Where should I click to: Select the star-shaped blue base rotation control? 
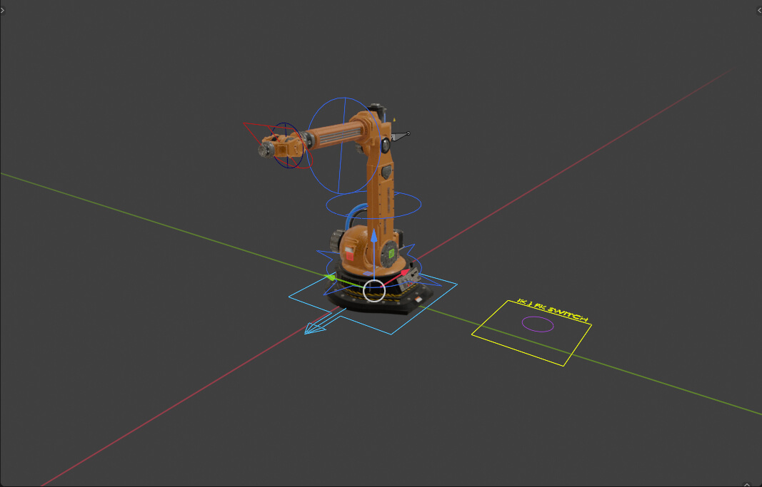[379, 270]
